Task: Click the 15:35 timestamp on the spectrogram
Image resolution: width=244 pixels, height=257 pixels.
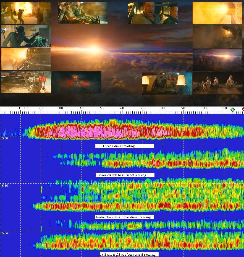Action: [x=4, y=186]
